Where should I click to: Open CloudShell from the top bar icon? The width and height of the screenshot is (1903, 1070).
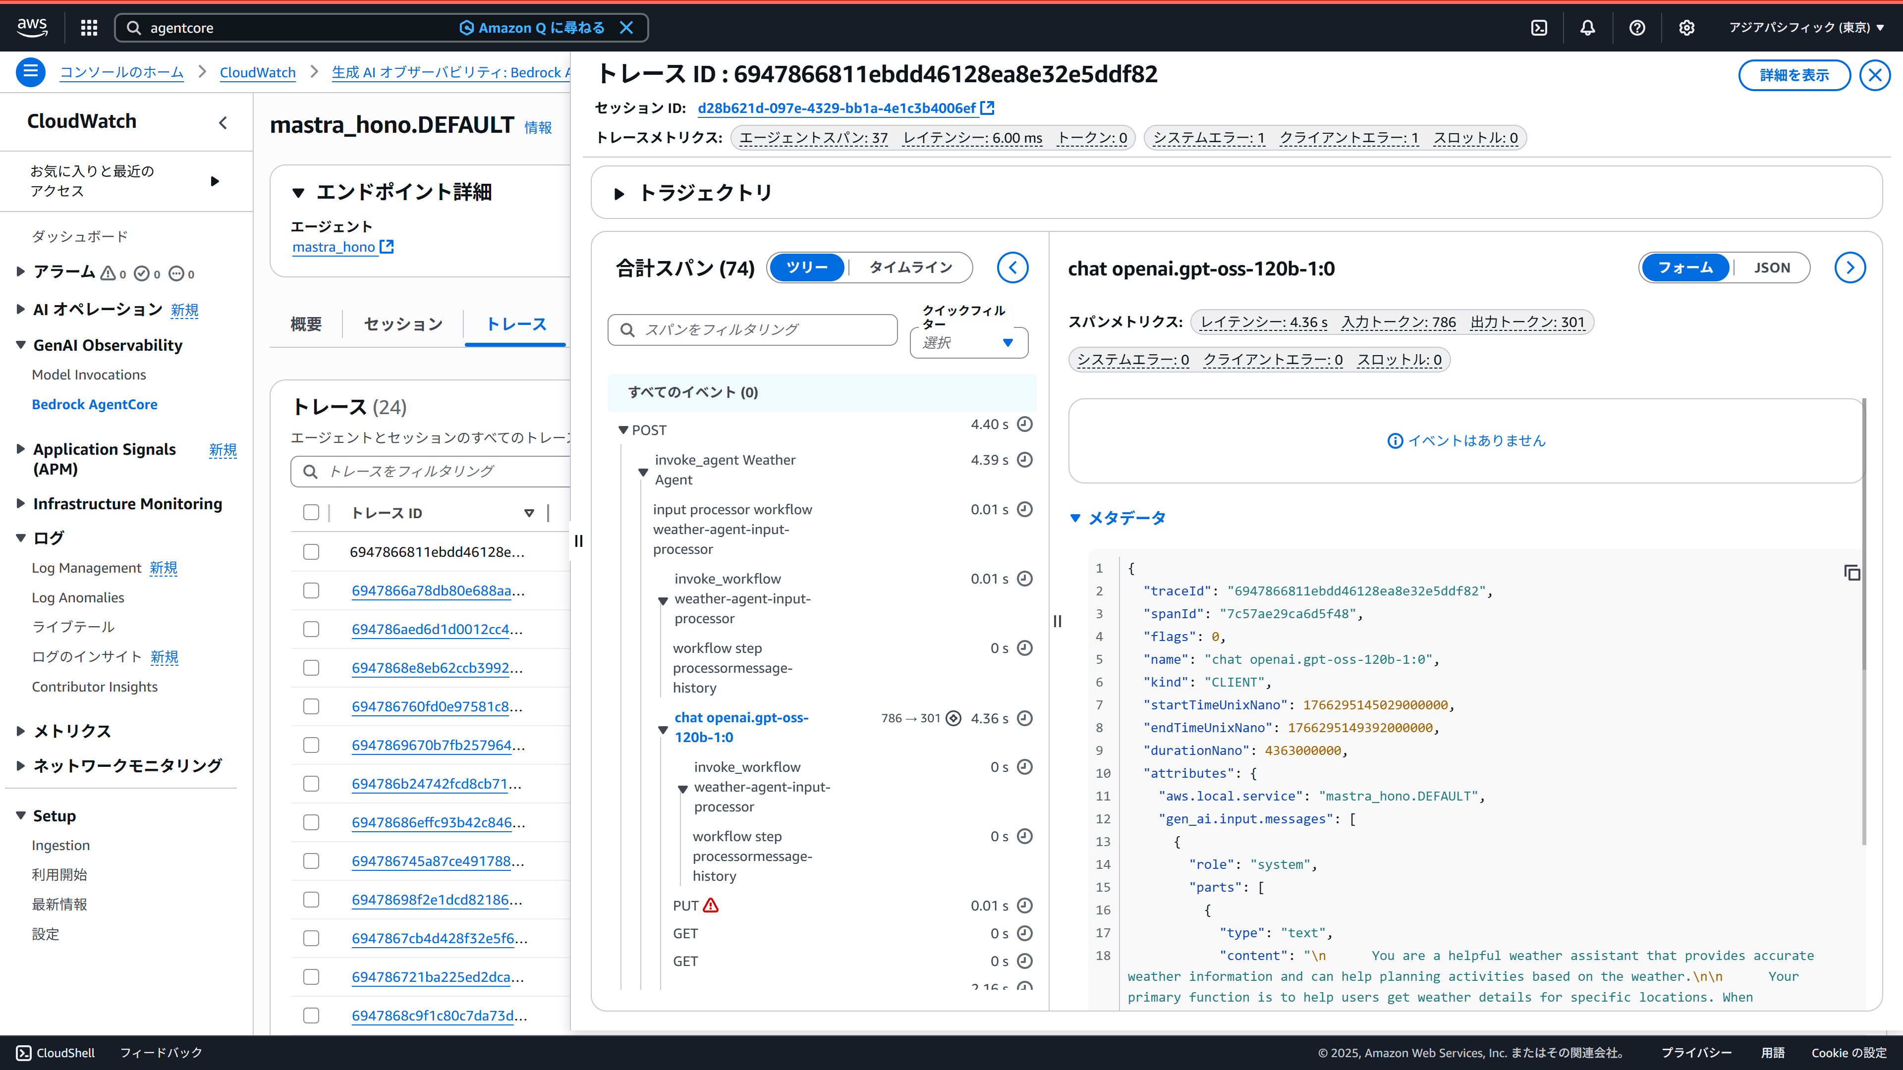[1539, 27]
